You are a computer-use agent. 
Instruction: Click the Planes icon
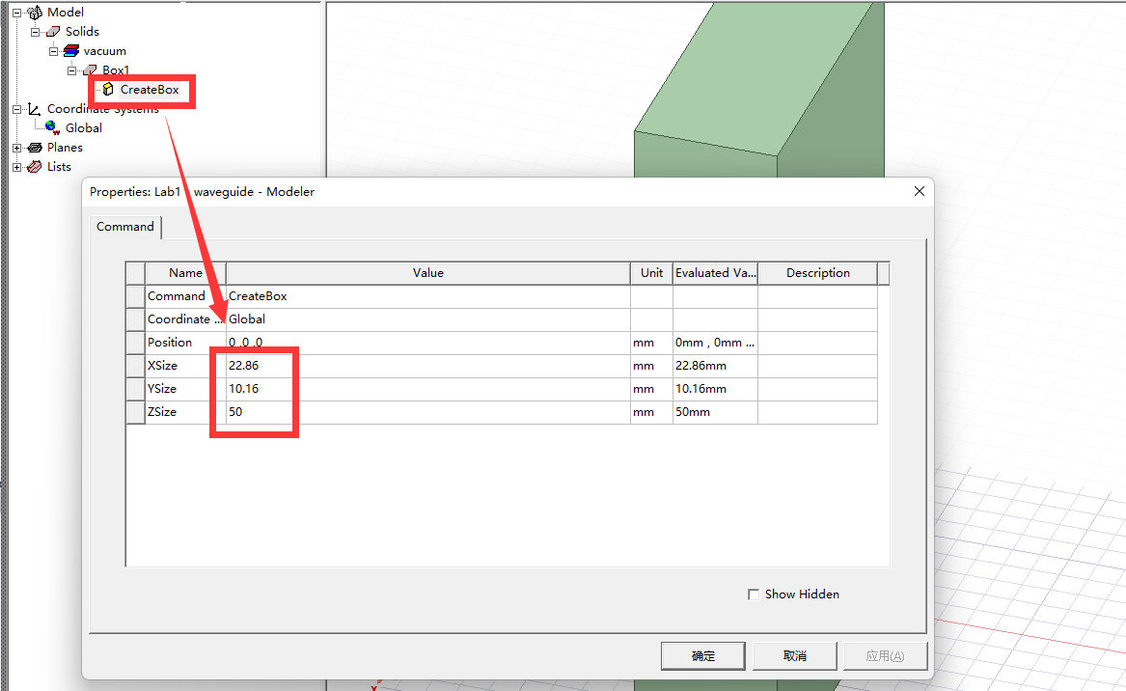coord(35,148)
